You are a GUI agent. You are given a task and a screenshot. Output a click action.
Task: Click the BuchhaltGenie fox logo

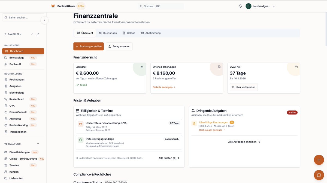pos(53,6)
